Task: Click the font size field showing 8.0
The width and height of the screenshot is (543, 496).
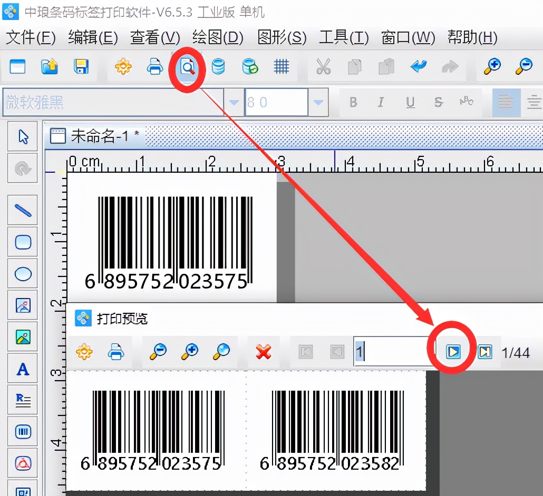Action: pos(276,102)
